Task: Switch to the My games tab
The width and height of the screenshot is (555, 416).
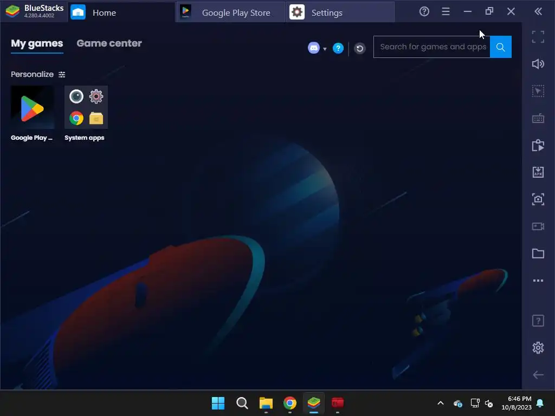Action: (37, 43)
